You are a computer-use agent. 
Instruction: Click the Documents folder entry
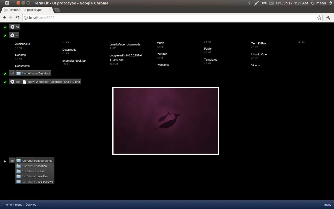(x=22, y=66)
